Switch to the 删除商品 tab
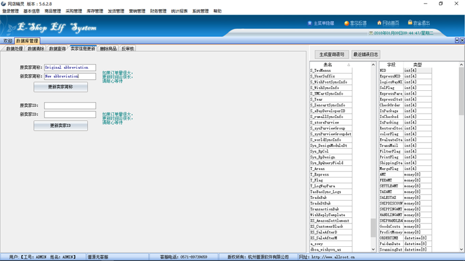 pyautogui.click(x=108, y=49)
